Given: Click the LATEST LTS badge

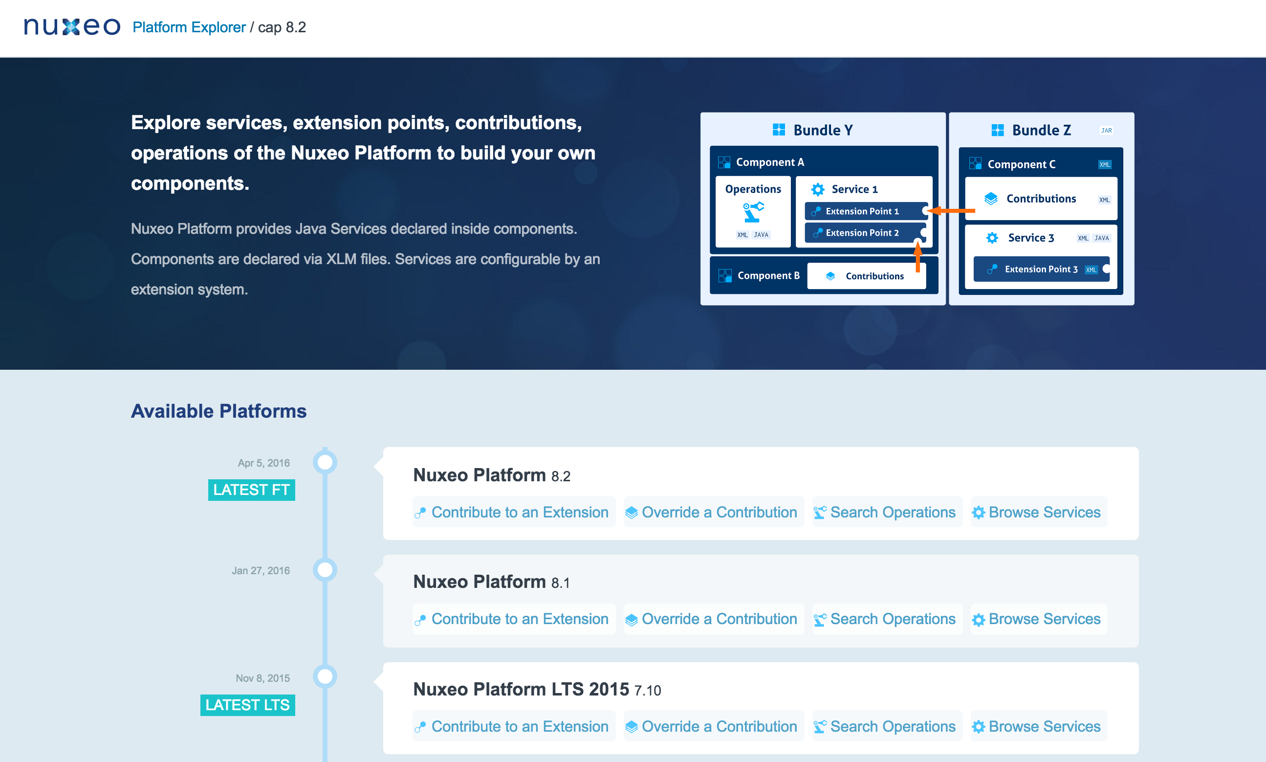Looking at the screenshot, I should (247, 705).
